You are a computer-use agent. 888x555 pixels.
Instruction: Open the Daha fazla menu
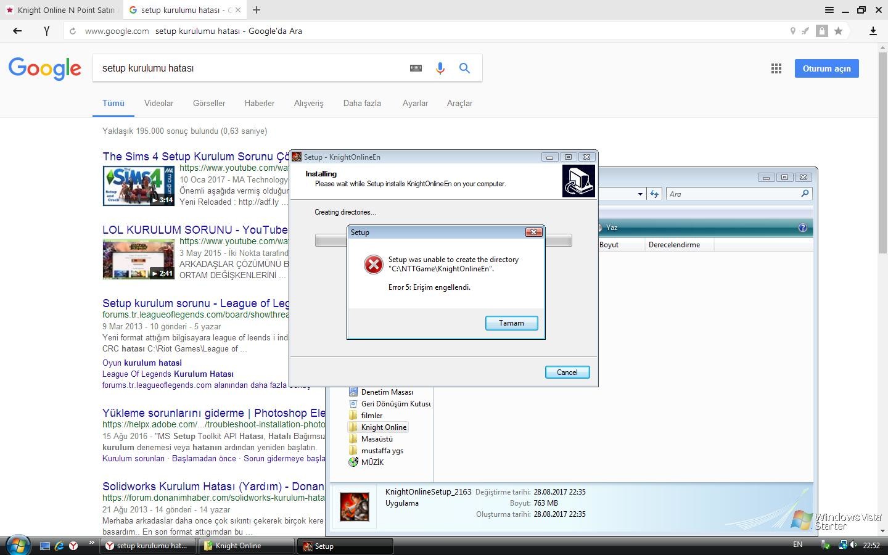pyautogui.click(x=362, y=104)
